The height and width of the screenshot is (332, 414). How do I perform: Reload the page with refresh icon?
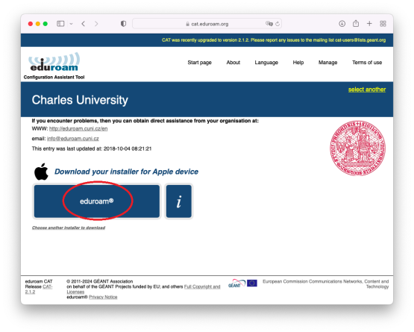tap(277, 24)
